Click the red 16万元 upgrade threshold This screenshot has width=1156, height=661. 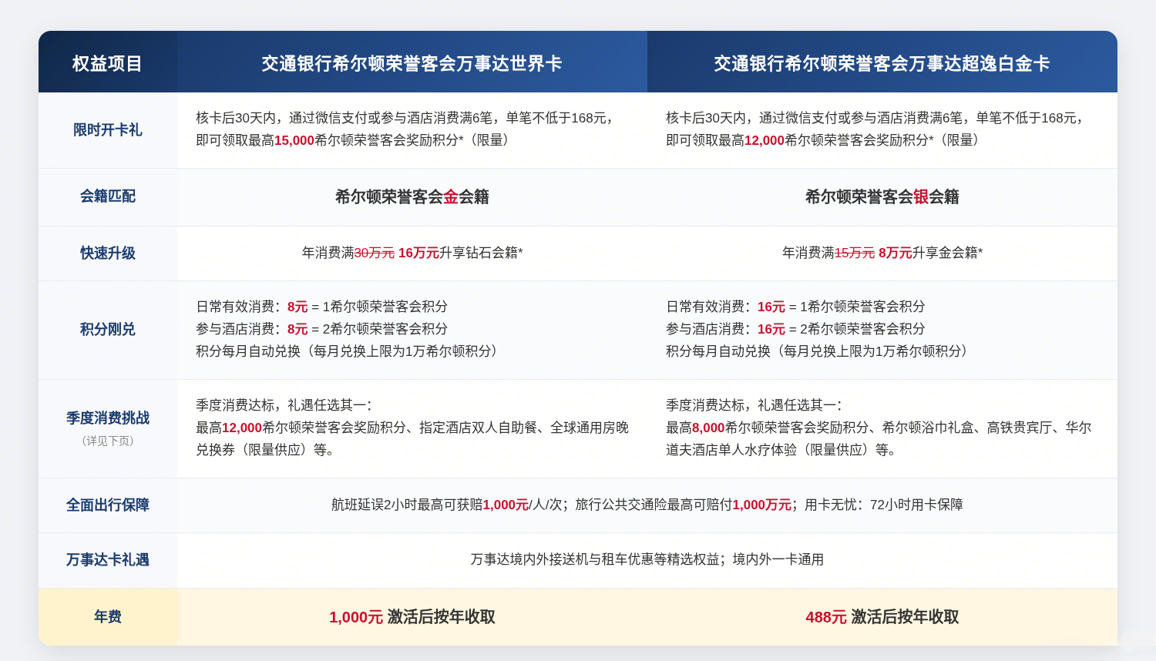point(418,253)
